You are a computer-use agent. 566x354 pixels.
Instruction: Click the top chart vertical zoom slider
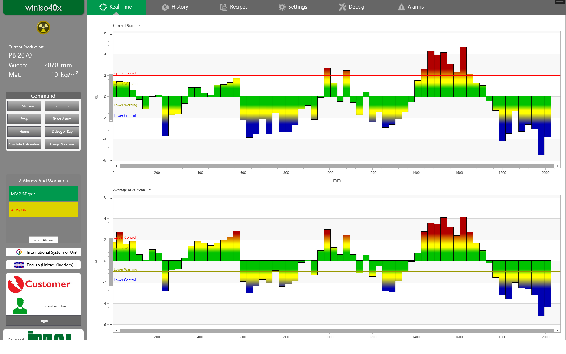coord(111,97)
